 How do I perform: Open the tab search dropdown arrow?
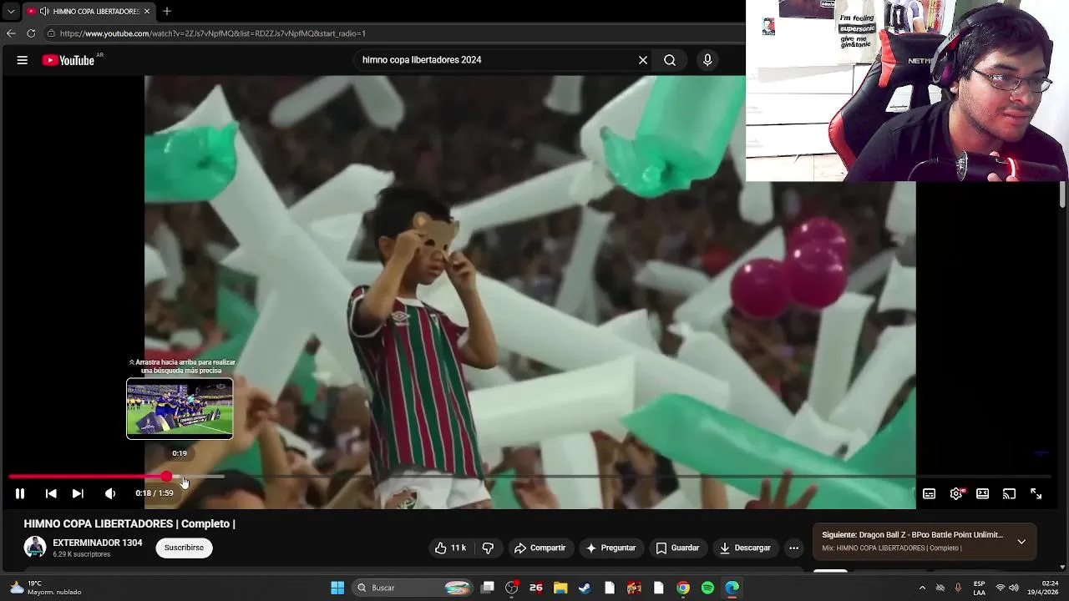click(x=11, y=12)
